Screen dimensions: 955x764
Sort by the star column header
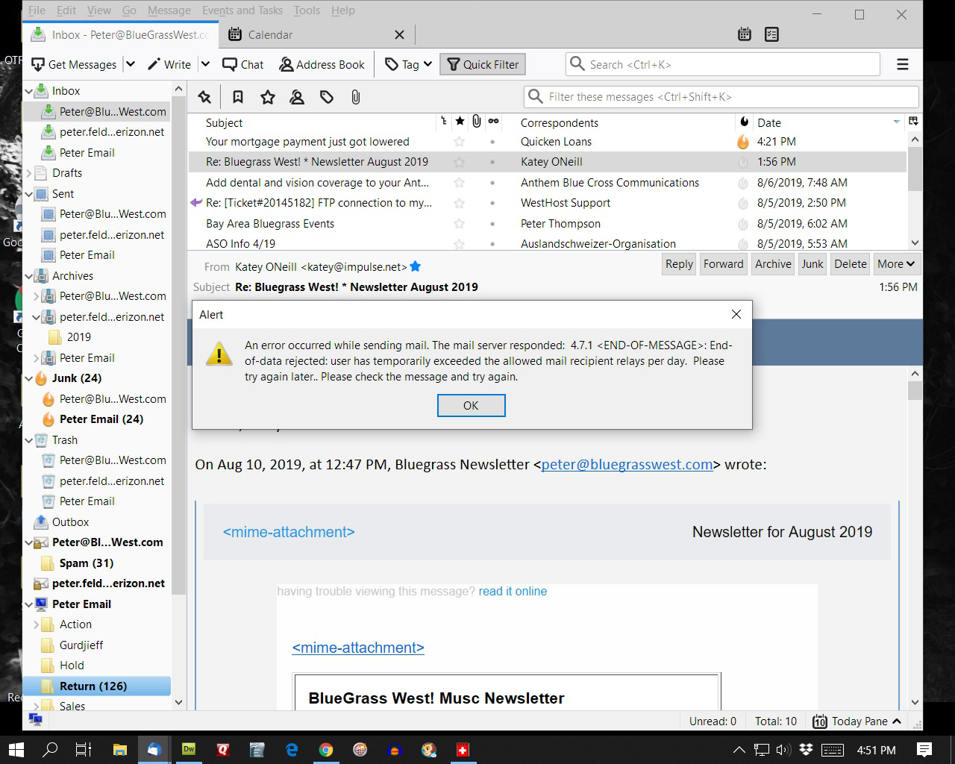460,122
